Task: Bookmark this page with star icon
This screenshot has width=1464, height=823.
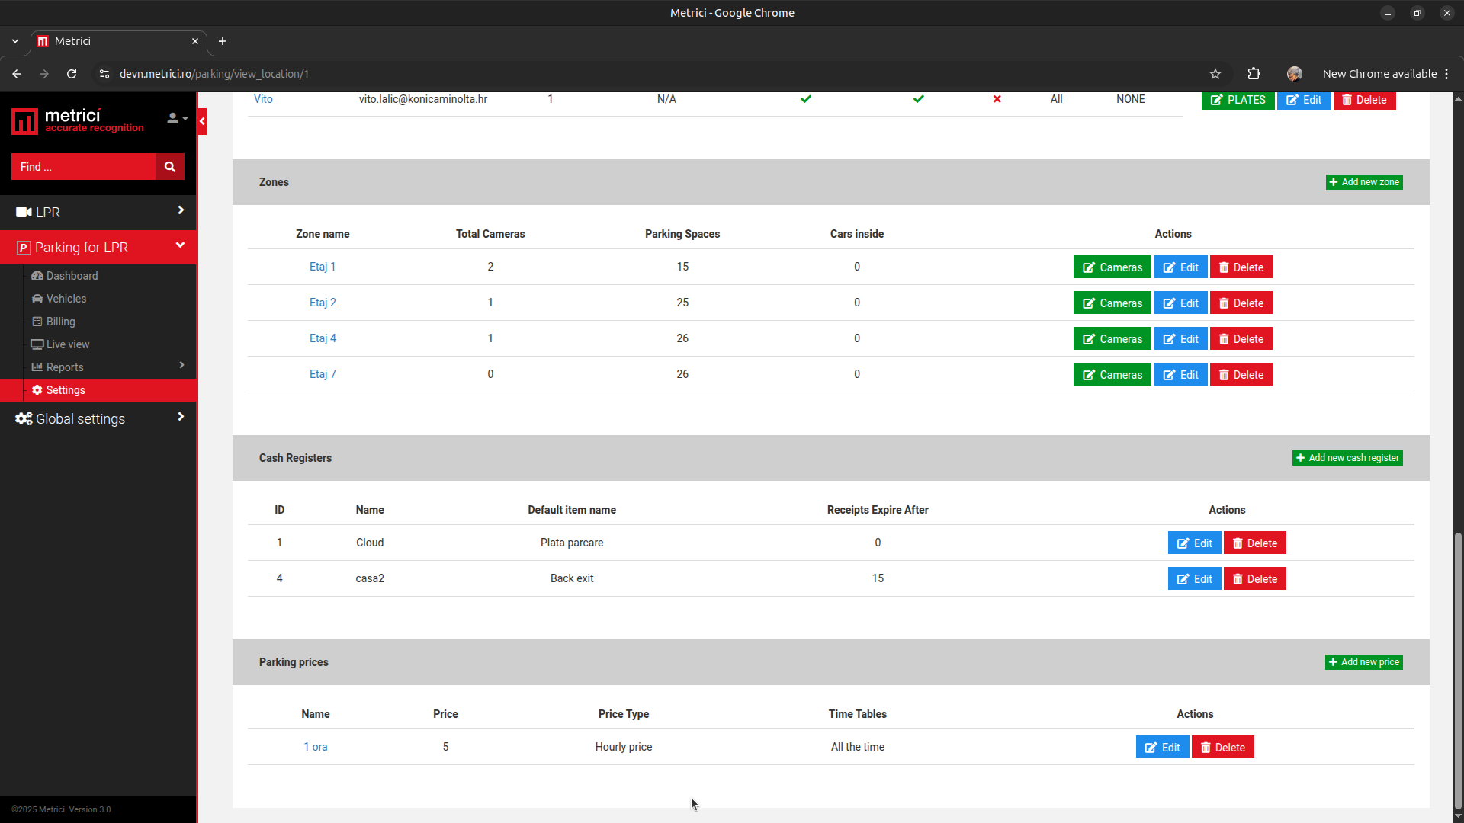Action: coord(1215,74)
